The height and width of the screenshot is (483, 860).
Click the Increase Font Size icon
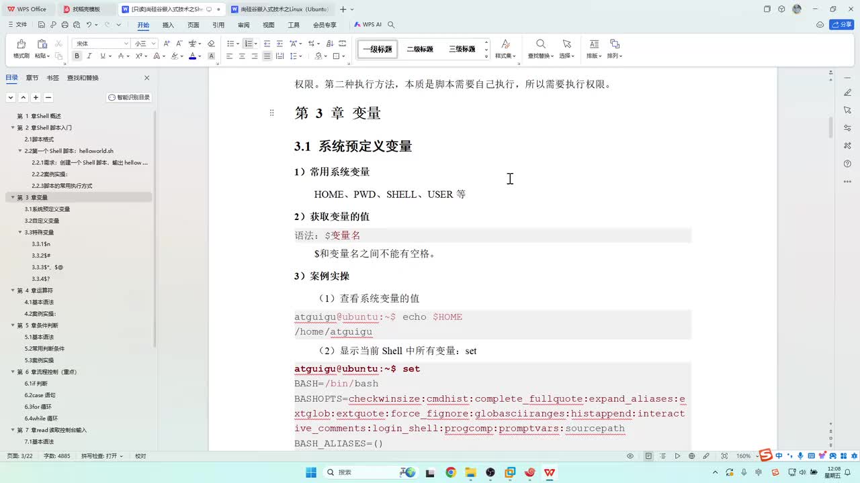coord(166,44)
